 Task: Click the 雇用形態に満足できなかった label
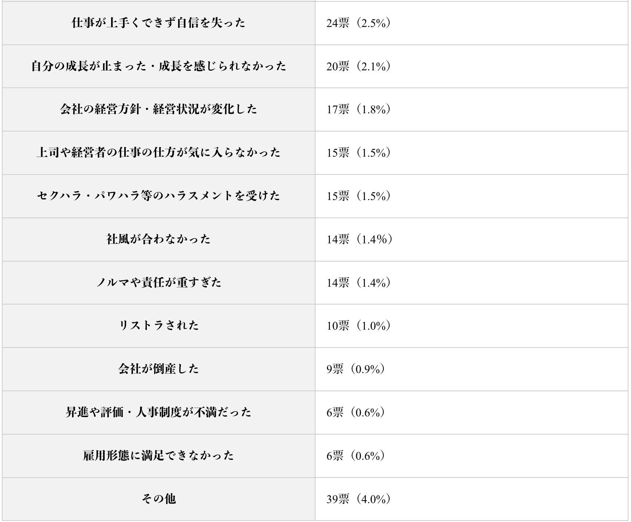point(158,456)
